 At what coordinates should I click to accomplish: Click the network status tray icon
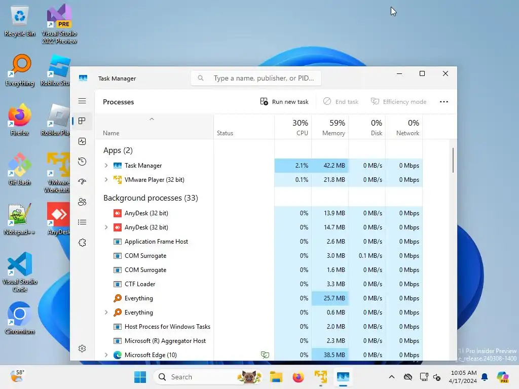(x=424, y=377)
